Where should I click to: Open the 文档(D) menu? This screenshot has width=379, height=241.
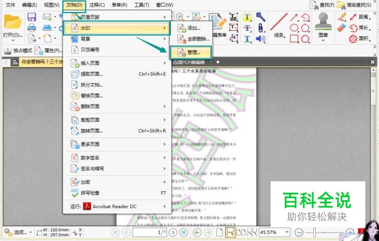click(x=74, y=5)
